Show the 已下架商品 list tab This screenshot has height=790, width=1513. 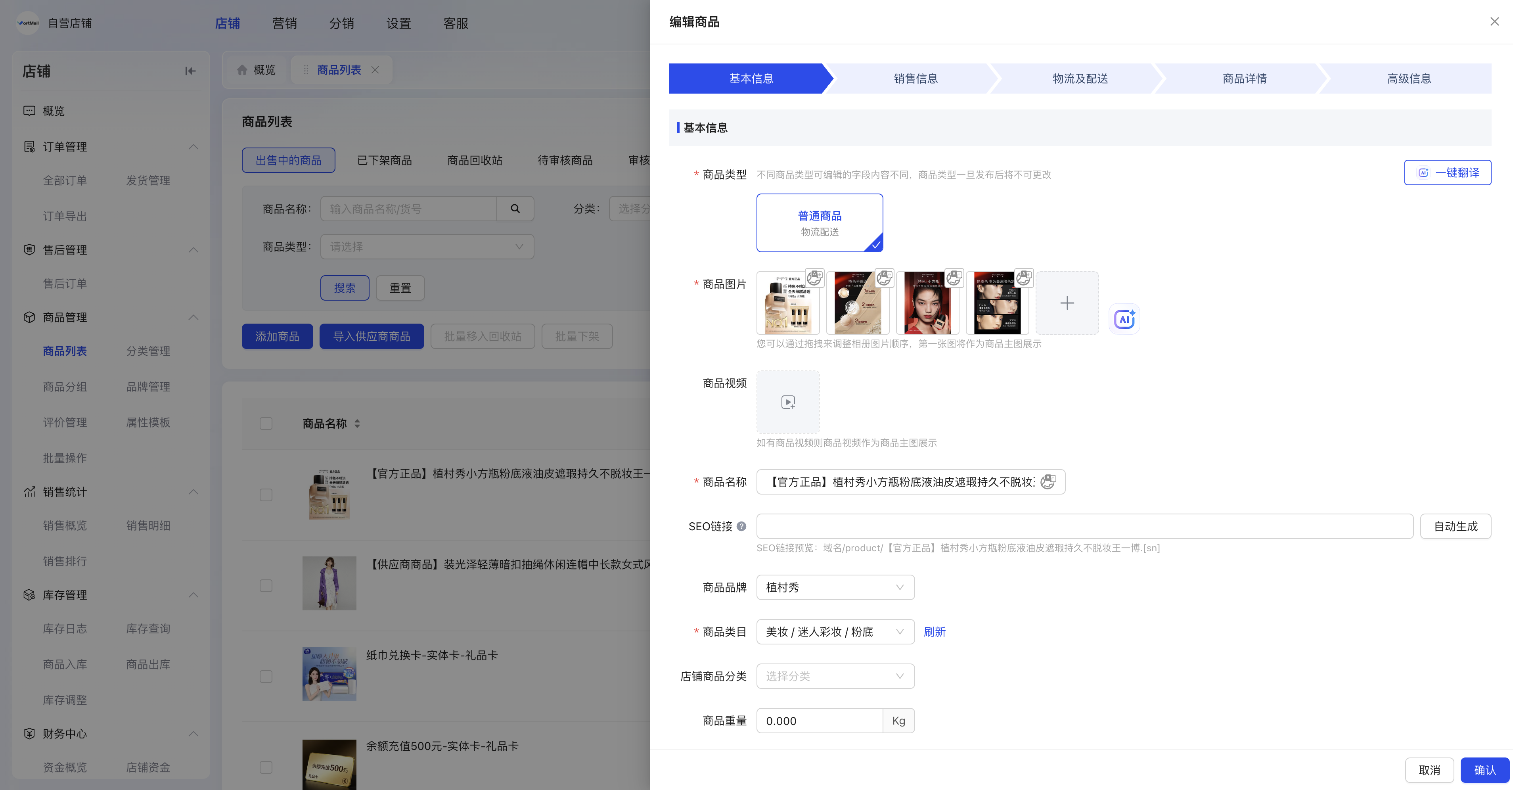pyautogui.click(x=384, y=160)
